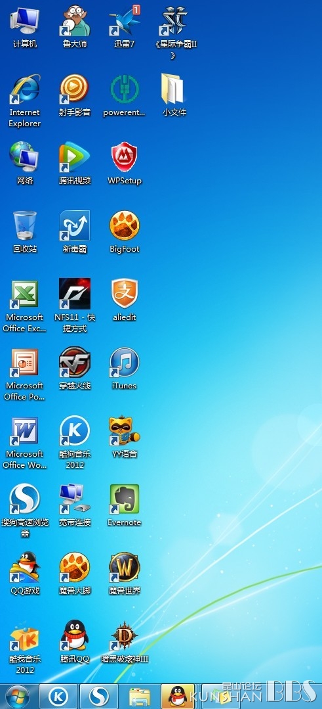The width and height of the screenshot is (322, 709).
Task: Select the 魔兽世界 World of Warcraft icon
Action: pos(125,567)
